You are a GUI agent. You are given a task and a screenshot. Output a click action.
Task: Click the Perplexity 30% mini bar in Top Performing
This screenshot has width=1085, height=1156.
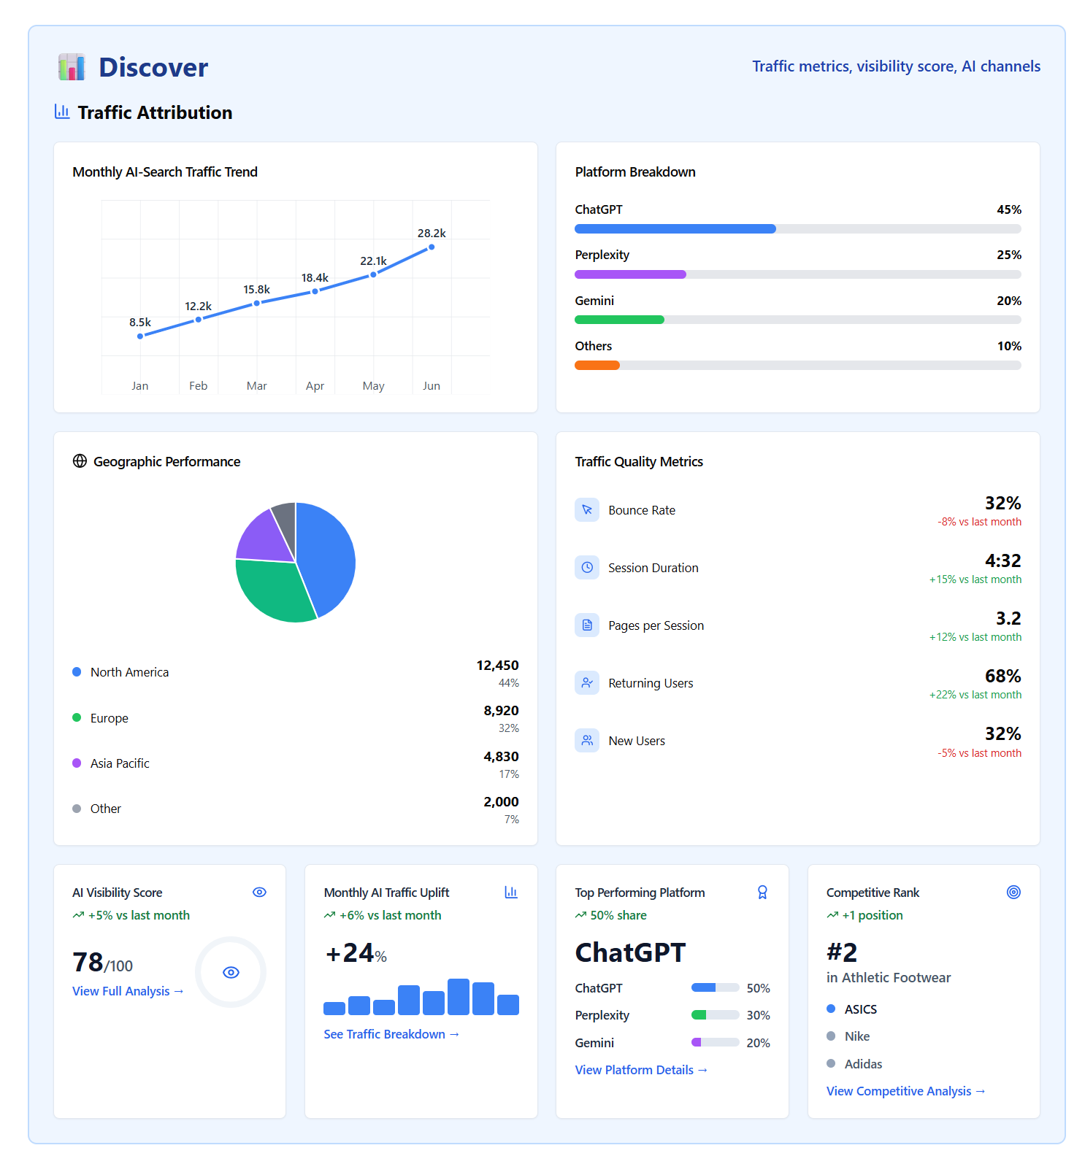716,1014
